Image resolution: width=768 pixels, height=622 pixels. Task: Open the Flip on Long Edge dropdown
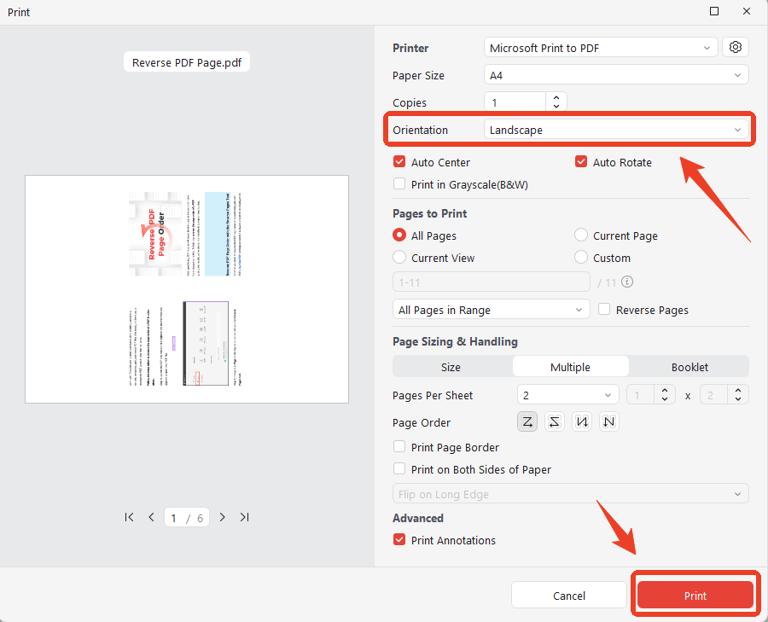point(571,494)
